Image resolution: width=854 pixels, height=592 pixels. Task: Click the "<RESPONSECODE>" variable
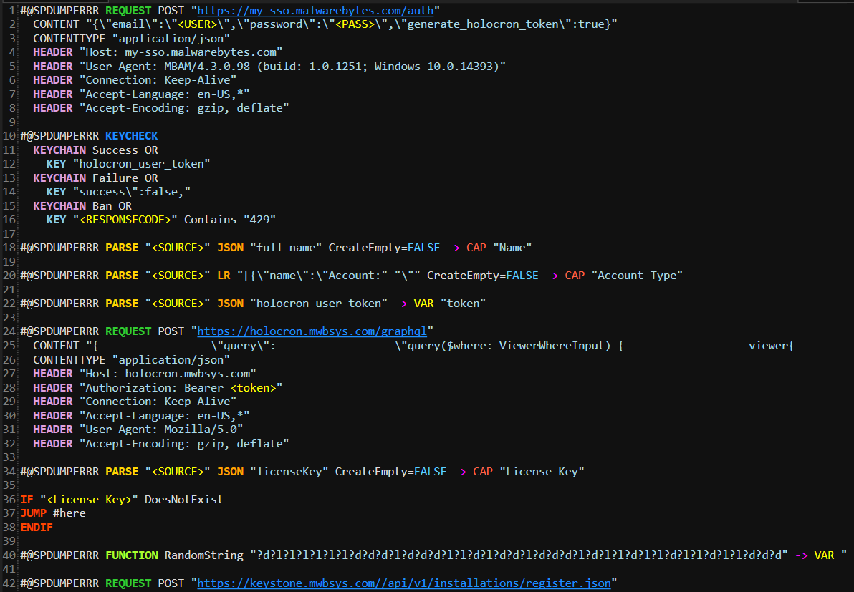point(125,220)
